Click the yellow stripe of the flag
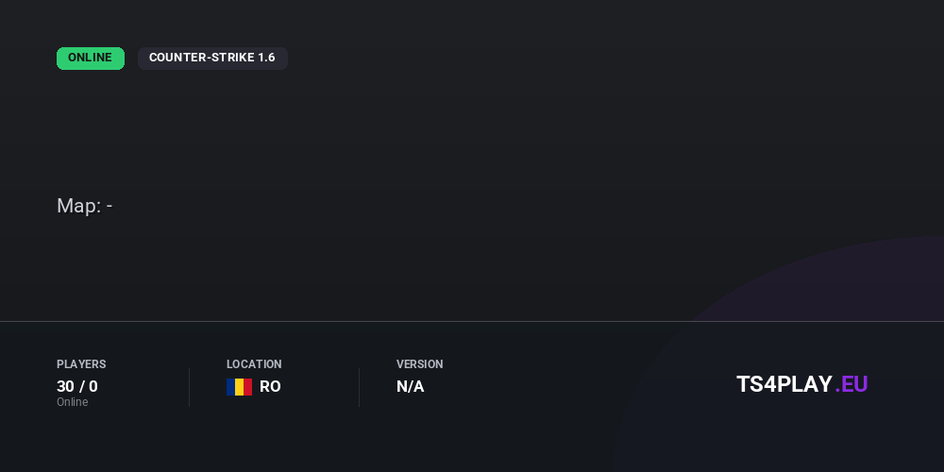This screenshot has height=472, width=944. [239, 387]
